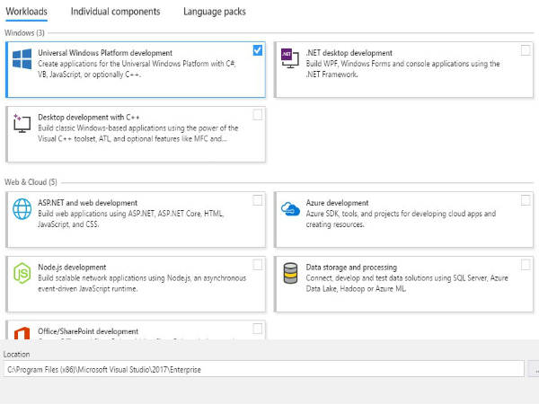Uncheck the Universal Windows Platform development checkbox
This screenshot has width=539, height=404.
258,50
